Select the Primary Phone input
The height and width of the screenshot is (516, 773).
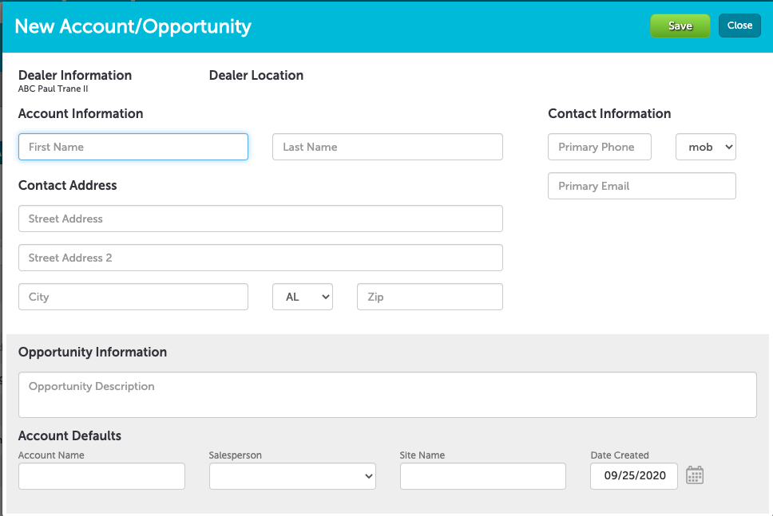(599, 147)
